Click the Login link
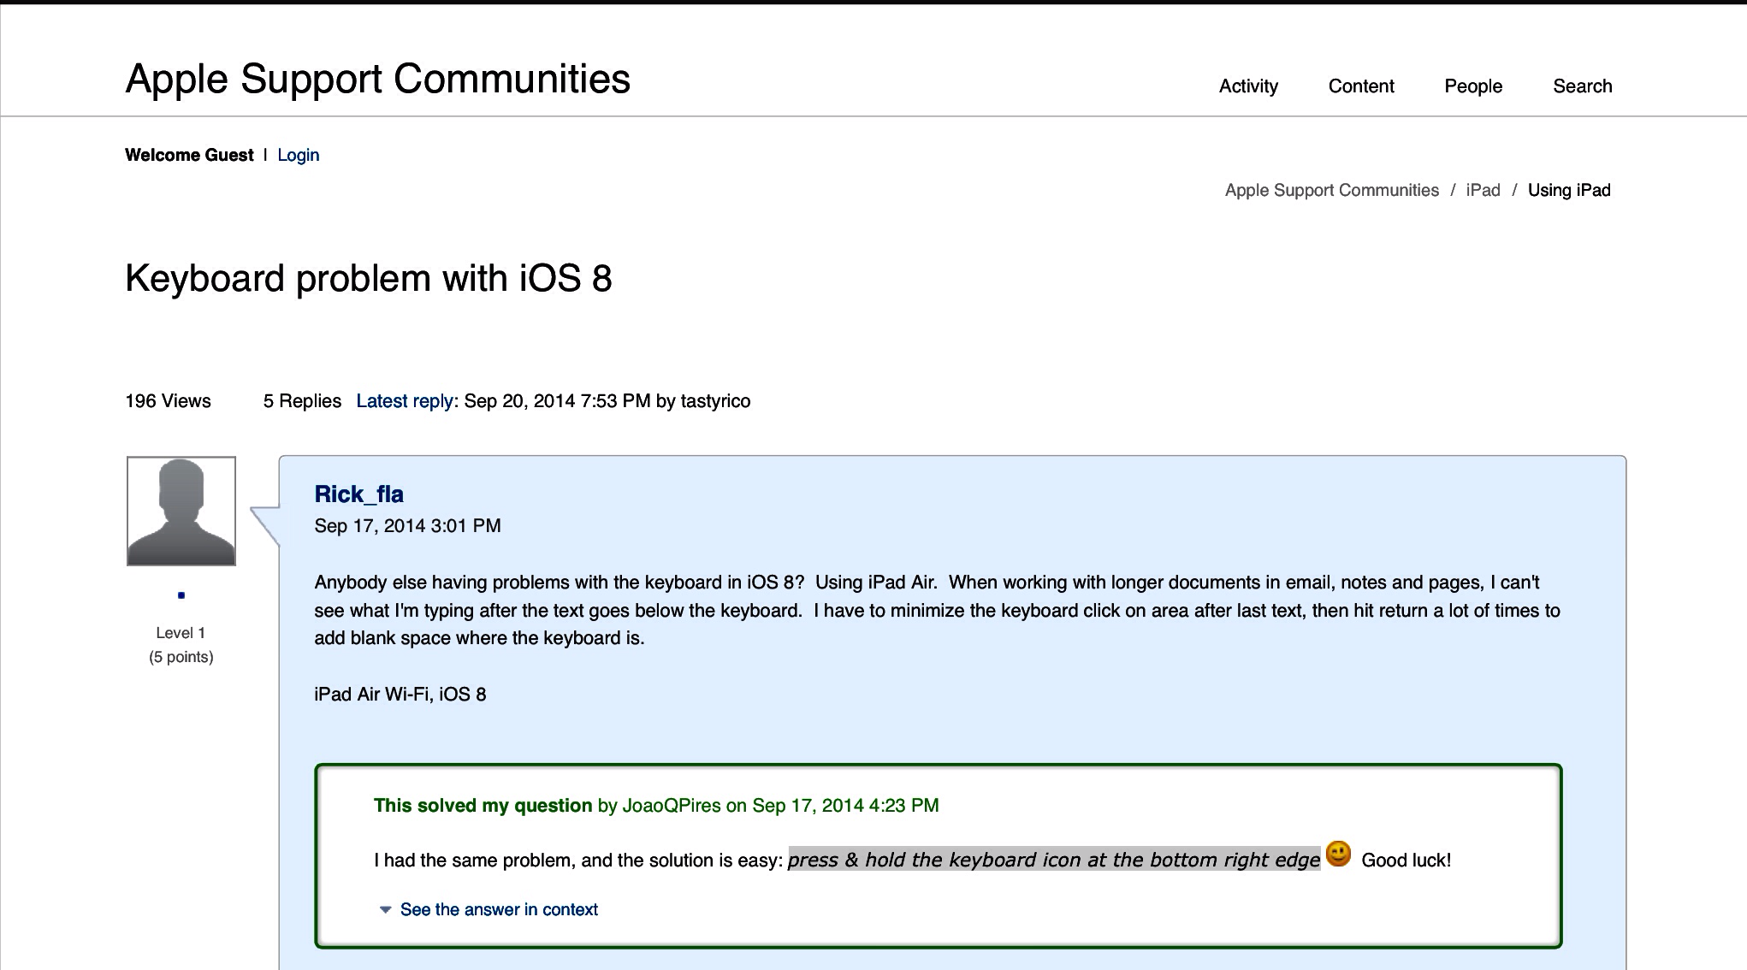 (298, 156)
